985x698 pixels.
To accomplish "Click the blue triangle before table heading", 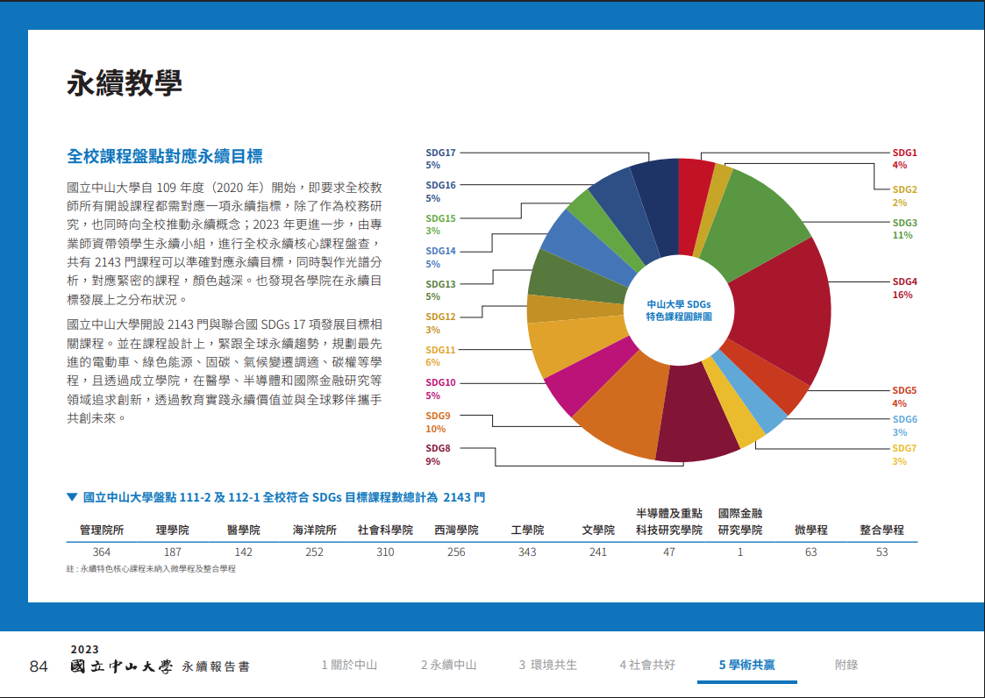I will point(72,497).
